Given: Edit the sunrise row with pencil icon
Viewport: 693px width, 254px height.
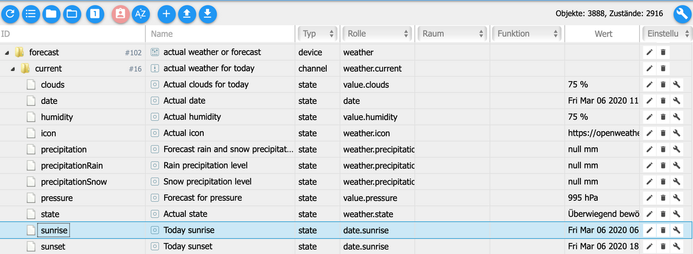Looking at the screenshot, I should [x=650, y=230].
